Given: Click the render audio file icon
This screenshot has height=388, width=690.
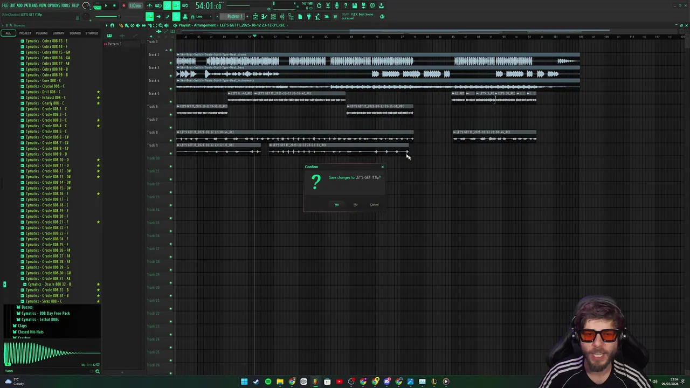Looking at the screenshot, I should pyautogui.click(x=363, y=5).
